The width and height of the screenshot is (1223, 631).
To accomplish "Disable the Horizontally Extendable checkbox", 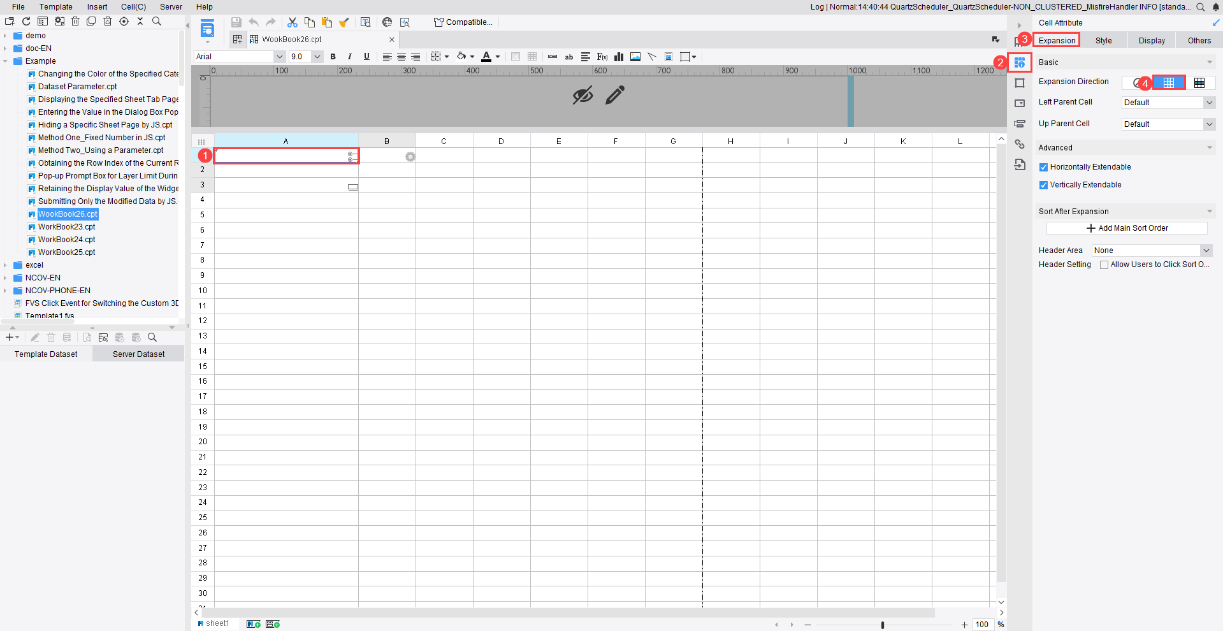I will coord(1044,166).
